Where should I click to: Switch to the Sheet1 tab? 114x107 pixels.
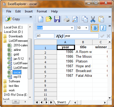click(62, 102)
